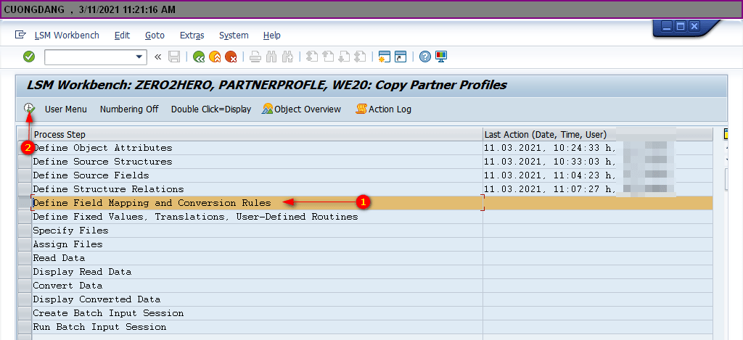Open the command field dropdown arrow
743x340 pixels.
[140, 57]
